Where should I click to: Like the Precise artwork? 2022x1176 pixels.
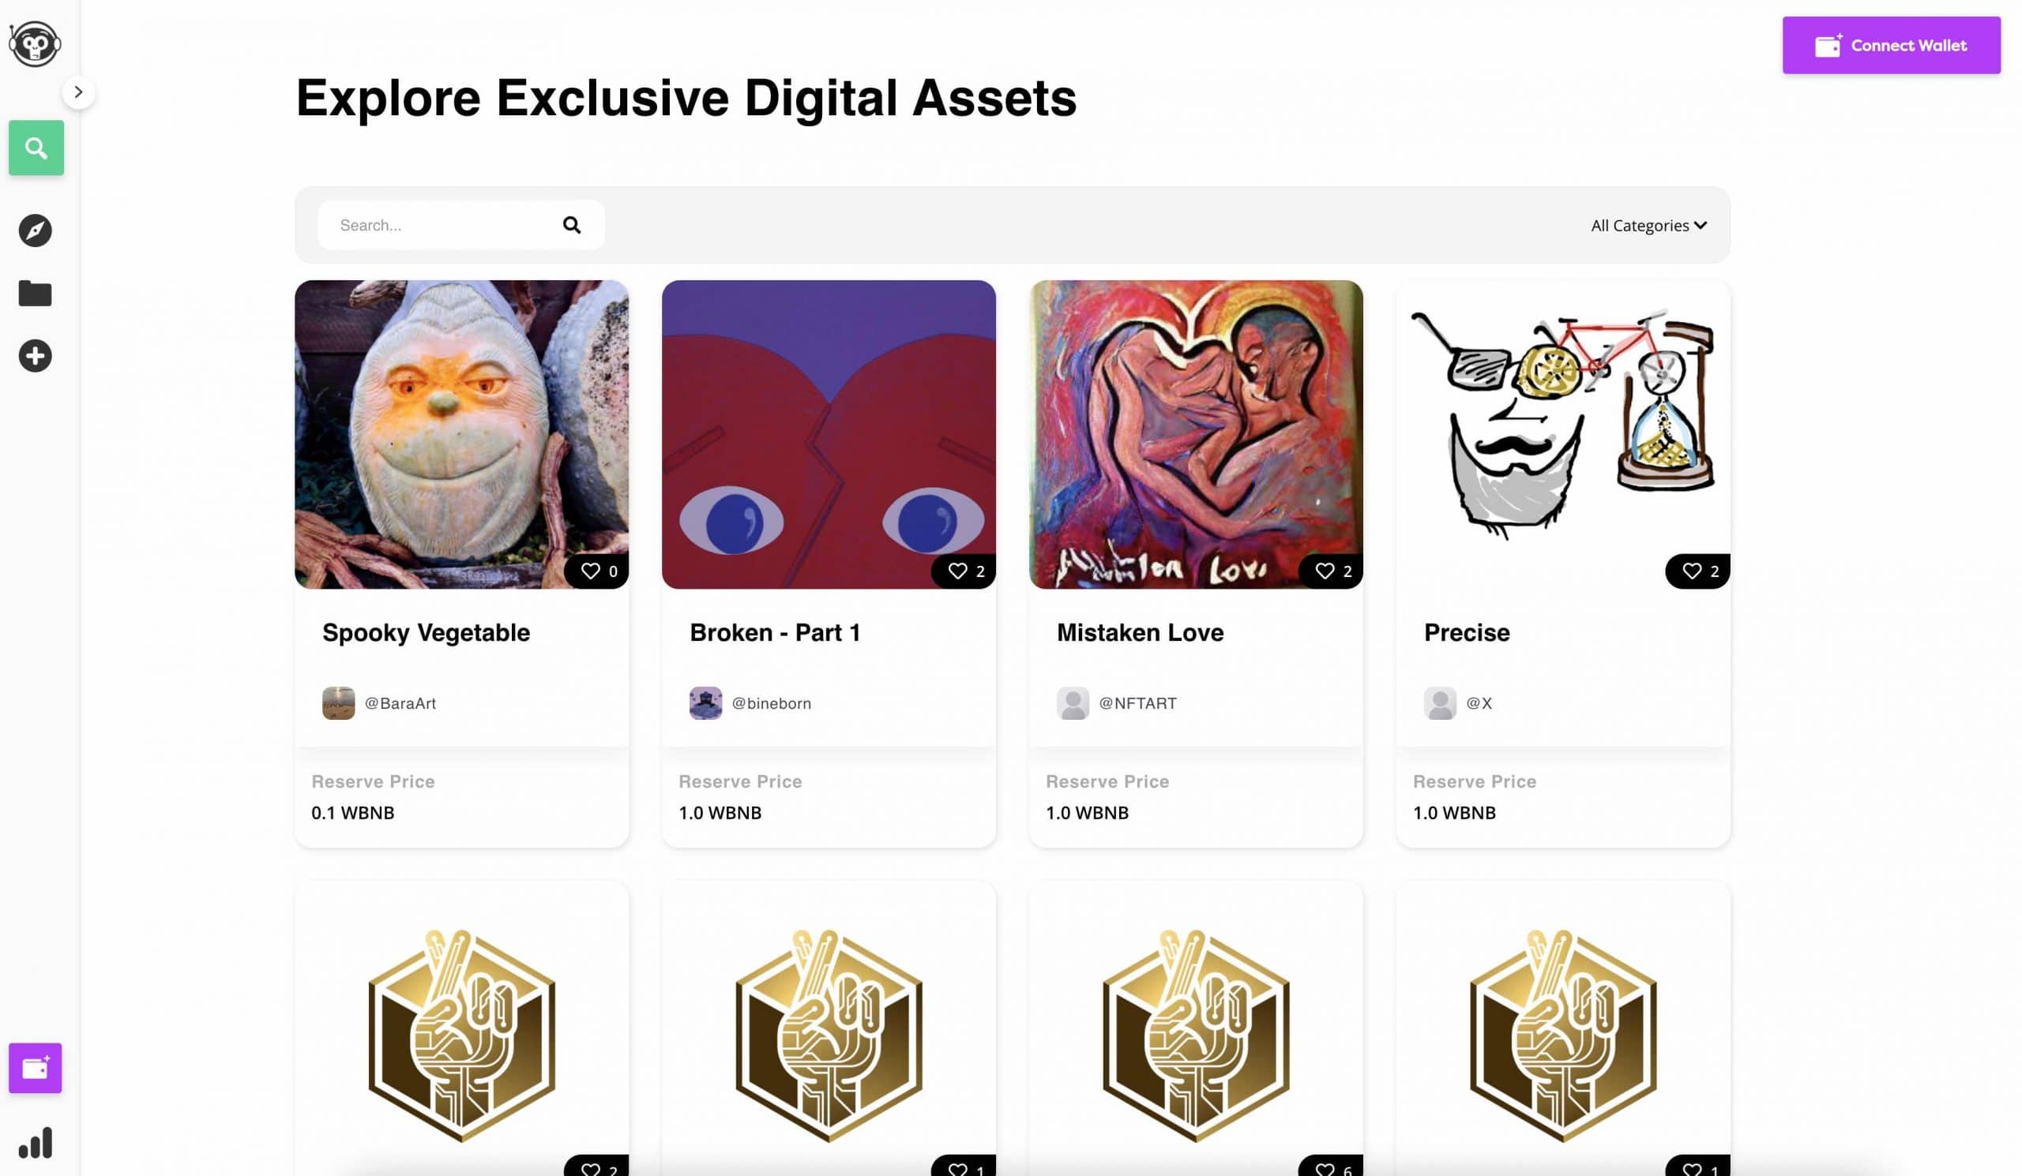(x=1691, y=571)
